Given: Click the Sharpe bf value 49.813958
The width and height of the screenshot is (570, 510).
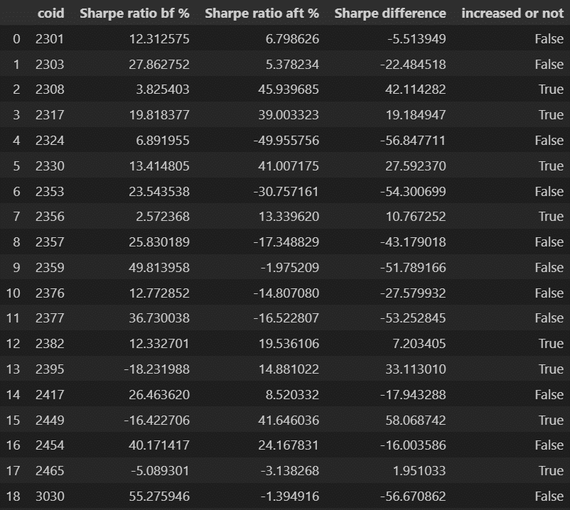Looking at the screenshot, I should 155,268.
